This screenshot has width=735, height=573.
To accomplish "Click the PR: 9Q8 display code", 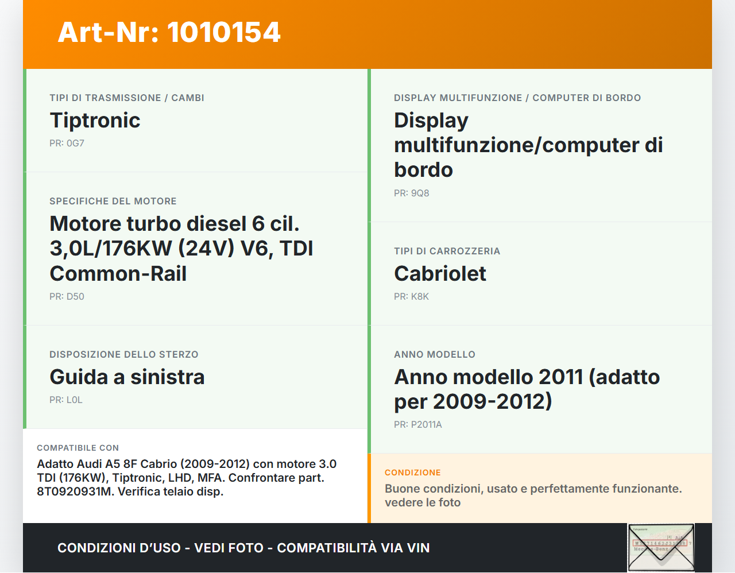I will pos(411,193).
